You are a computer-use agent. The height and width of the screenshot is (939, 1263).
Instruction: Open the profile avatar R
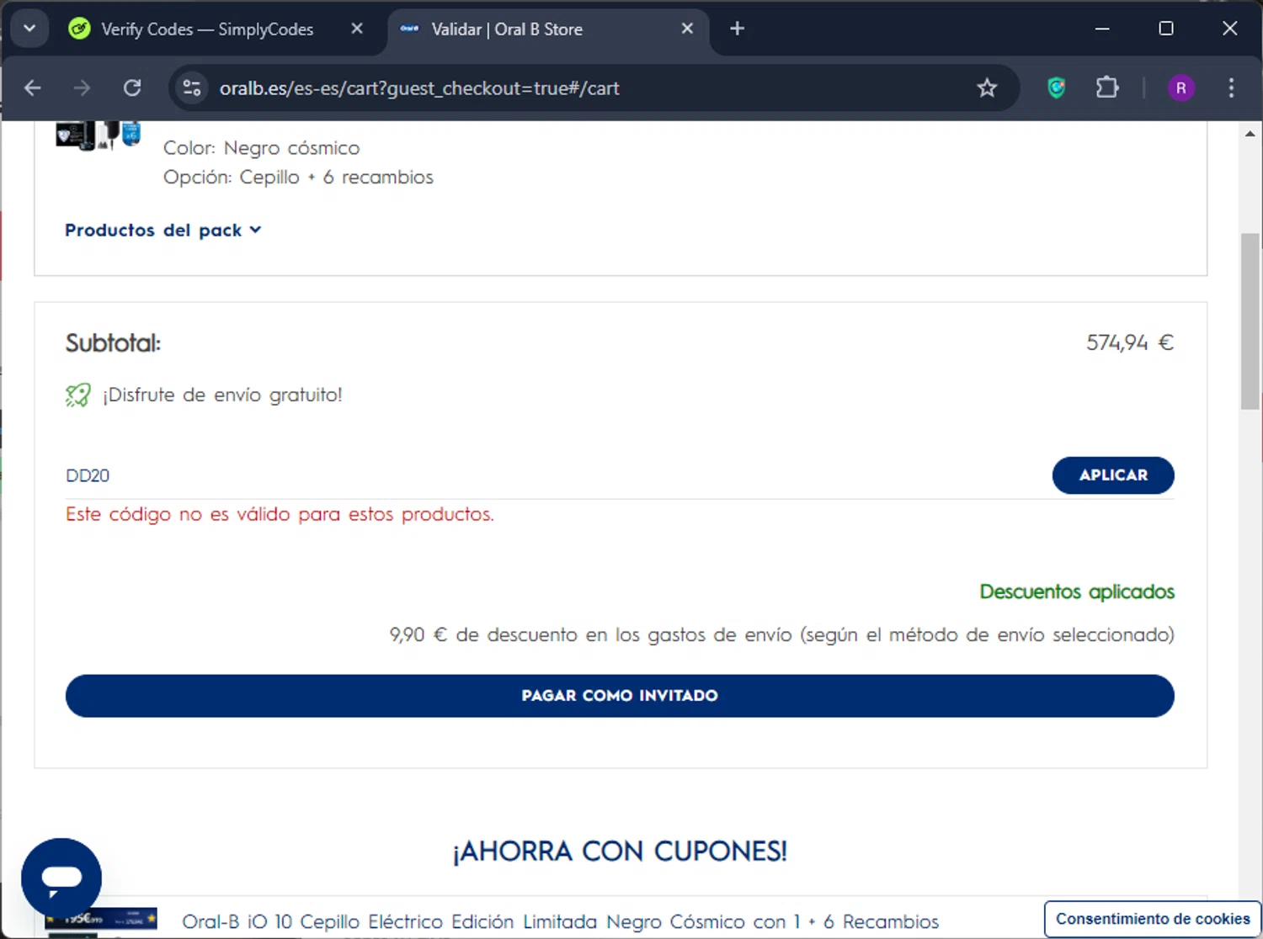1180,88
